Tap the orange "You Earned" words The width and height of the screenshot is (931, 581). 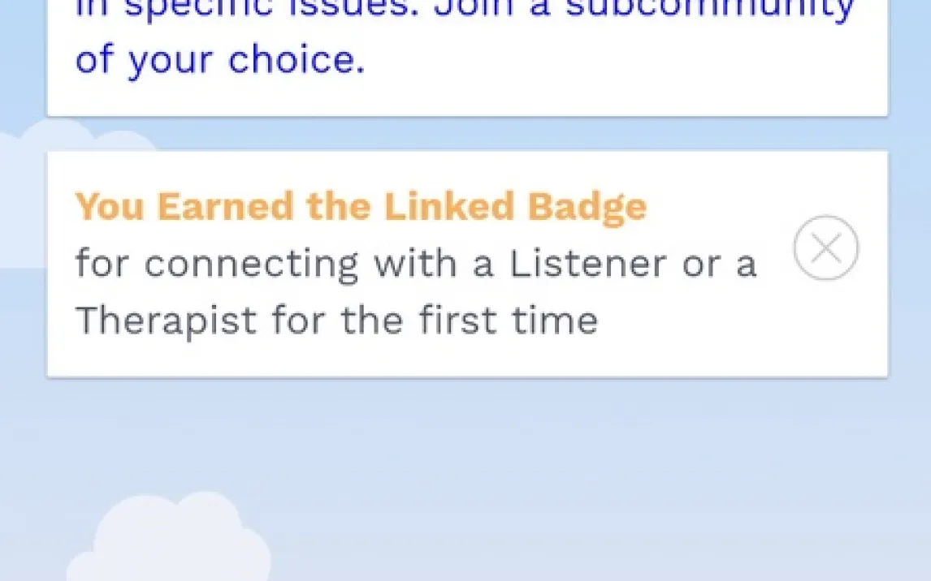[187, 207]
